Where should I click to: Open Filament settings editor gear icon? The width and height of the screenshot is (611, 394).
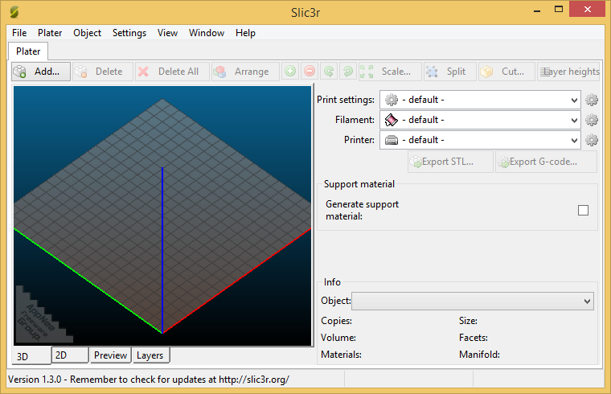[x=592, y=120]
